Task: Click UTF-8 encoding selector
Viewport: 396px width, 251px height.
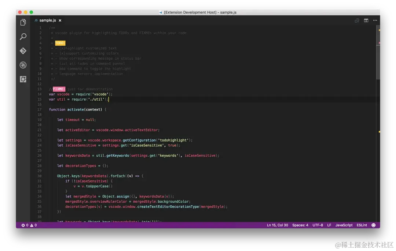Action: point(318,225)
